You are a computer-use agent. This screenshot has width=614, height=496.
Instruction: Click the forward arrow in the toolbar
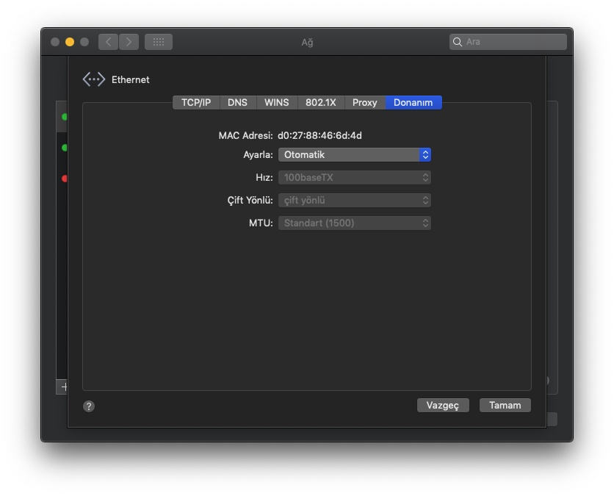click(129, 42)
